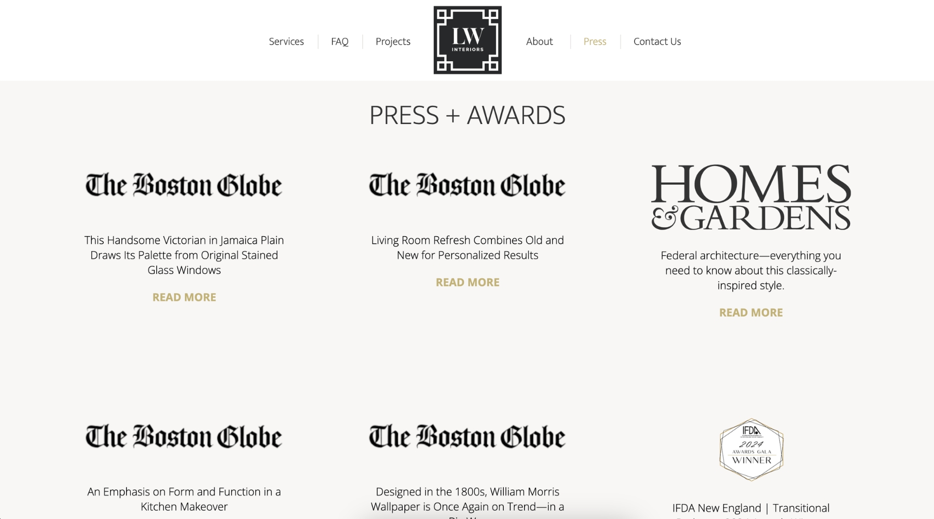Open the Projects page
The image size is (934, 519).
(393, 42)
